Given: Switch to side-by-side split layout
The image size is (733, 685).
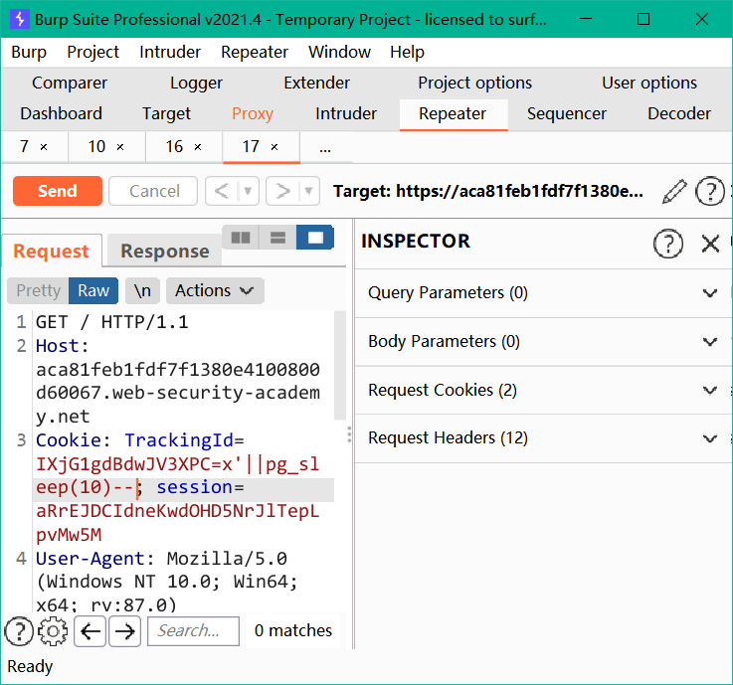Looking at the screenshot, I should tap(241, 238).
